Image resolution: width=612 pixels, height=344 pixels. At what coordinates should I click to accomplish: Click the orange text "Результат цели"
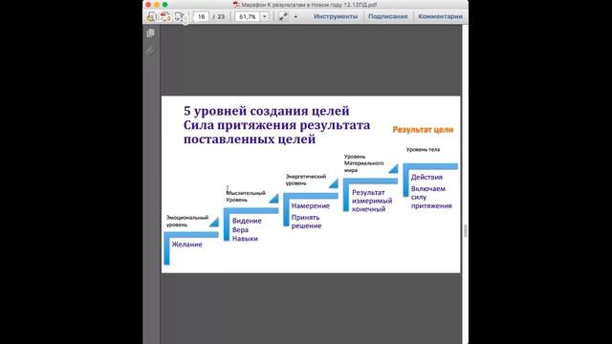pos(423,130)
